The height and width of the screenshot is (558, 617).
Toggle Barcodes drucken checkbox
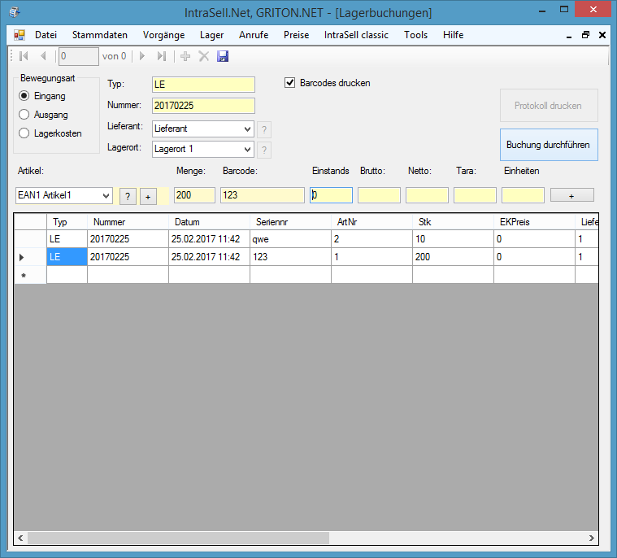click(x=289, y=83)
